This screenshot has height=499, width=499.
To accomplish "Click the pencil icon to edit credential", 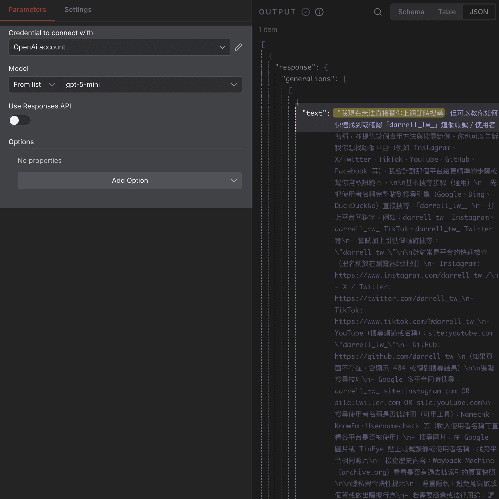I will (x=238, y=47).
